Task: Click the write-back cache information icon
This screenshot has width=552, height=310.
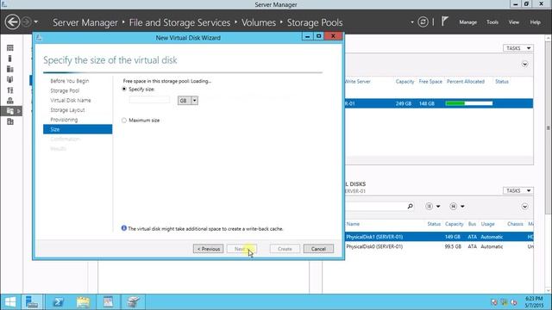Action: [124, 228]
